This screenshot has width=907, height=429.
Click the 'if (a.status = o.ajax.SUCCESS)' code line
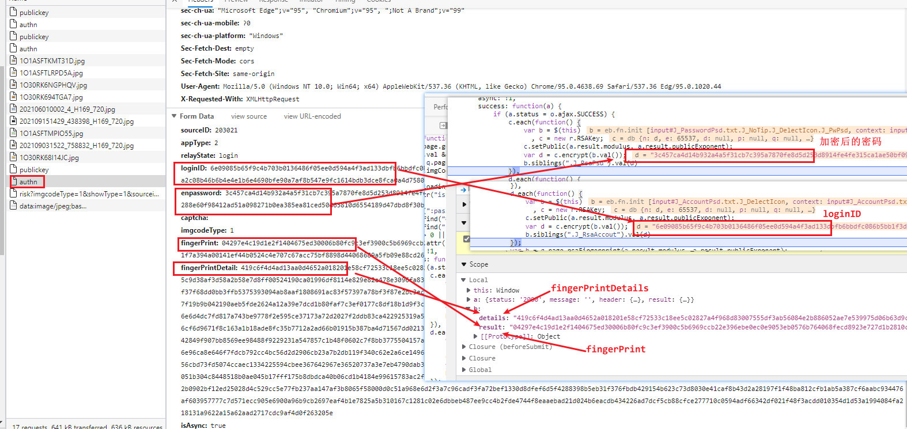point(554,114)
